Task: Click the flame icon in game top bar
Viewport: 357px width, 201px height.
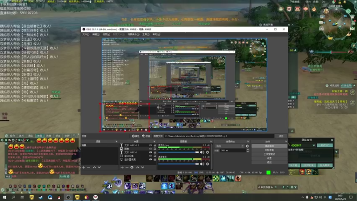Action: pyautogui.click(x=314, y=9)
